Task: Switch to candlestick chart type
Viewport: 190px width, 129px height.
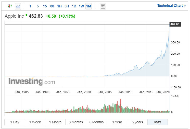Action: pos(10,6)
